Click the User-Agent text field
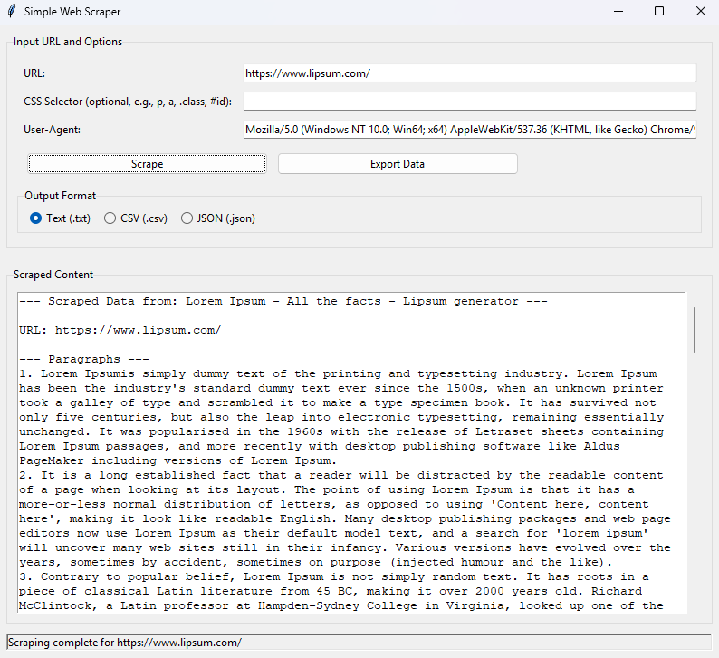719x658 pixels. [x=469, y=130]
